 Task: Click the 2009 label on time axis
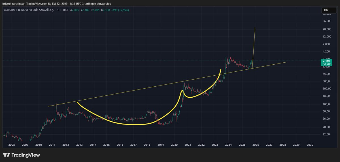click(x=25, y=145)
